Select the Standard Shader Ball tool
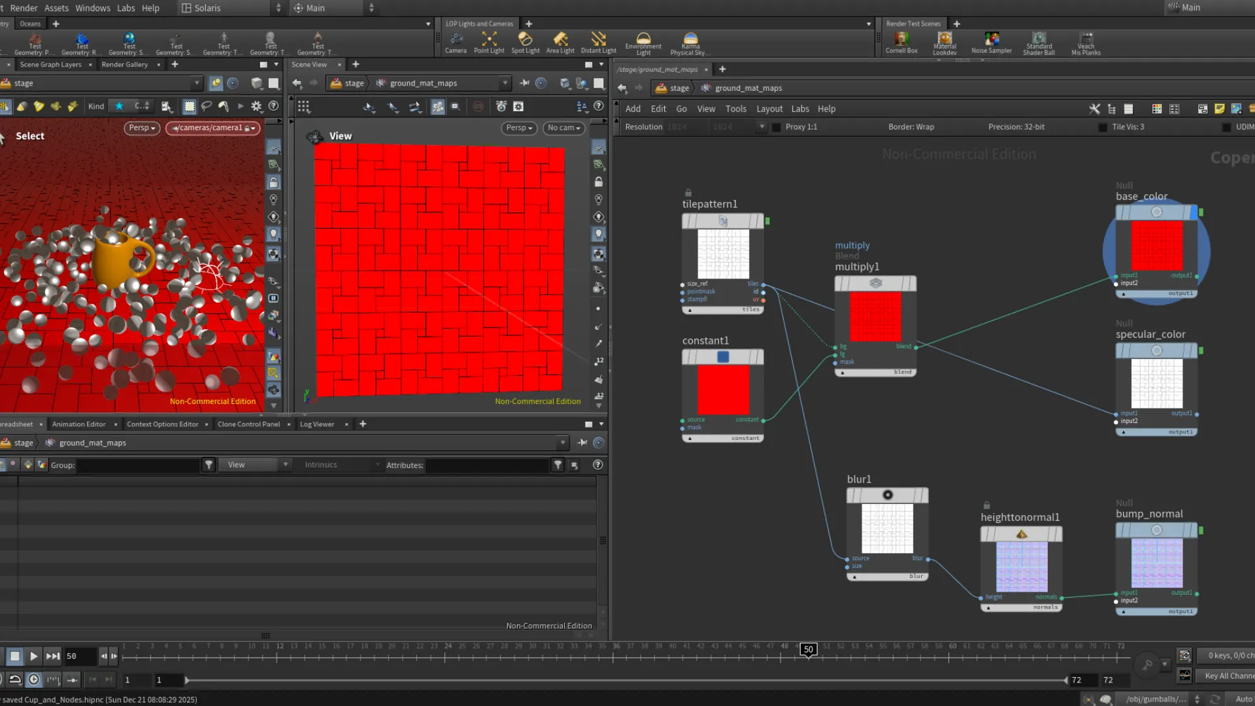Screen dimensions: 1255x706 click(1039, 42)
